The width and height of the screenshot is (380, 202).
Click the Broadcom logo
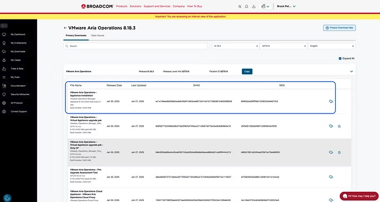coord(97,6)
